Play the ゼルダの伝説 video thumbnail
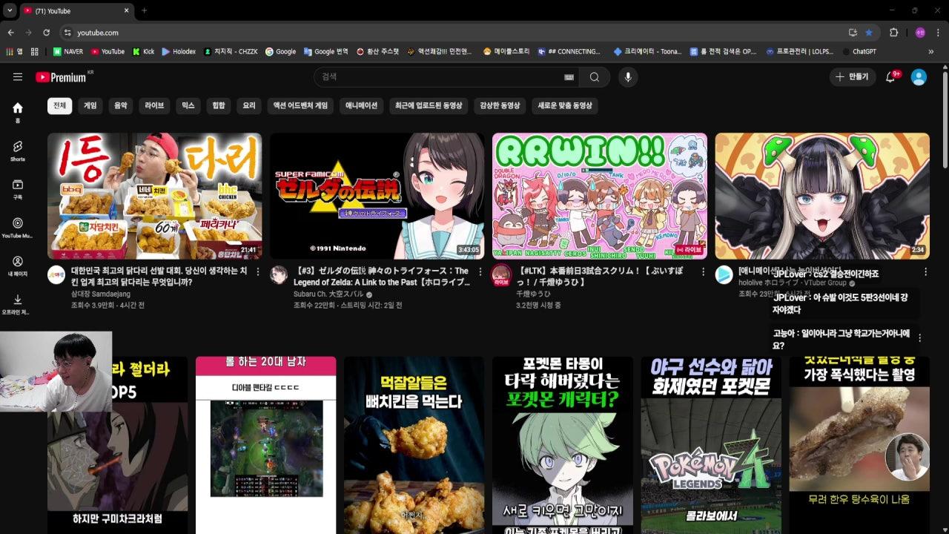Screen dimensions: 949x534 point(377,196)
